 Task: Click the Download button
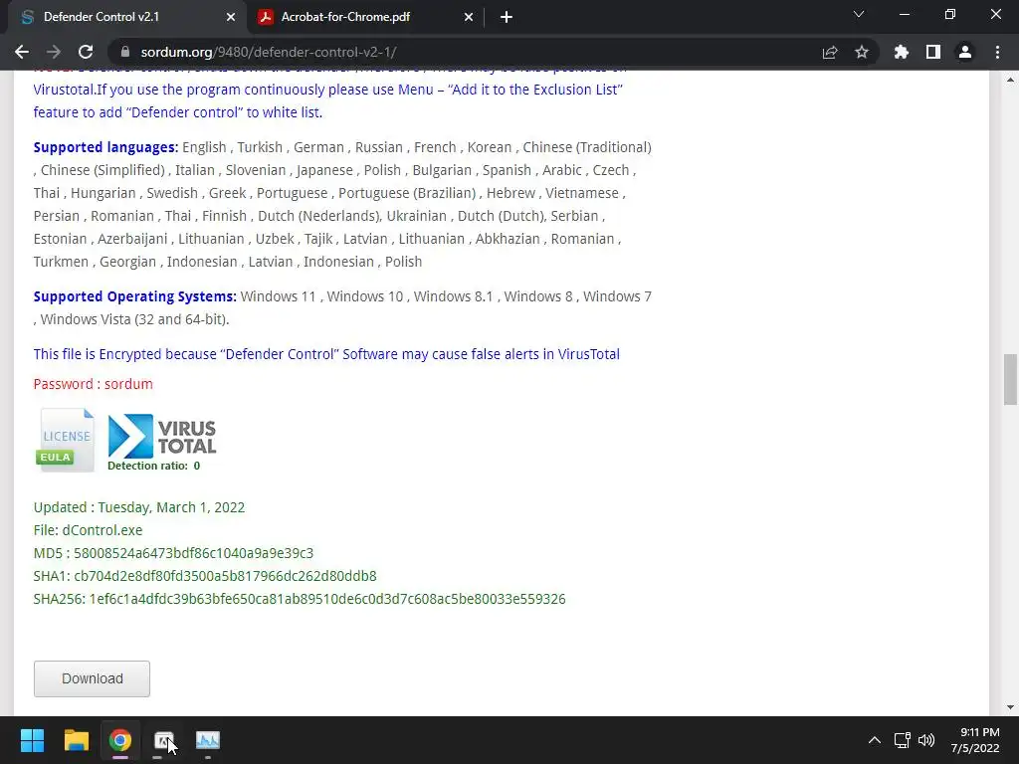(92, 678)
